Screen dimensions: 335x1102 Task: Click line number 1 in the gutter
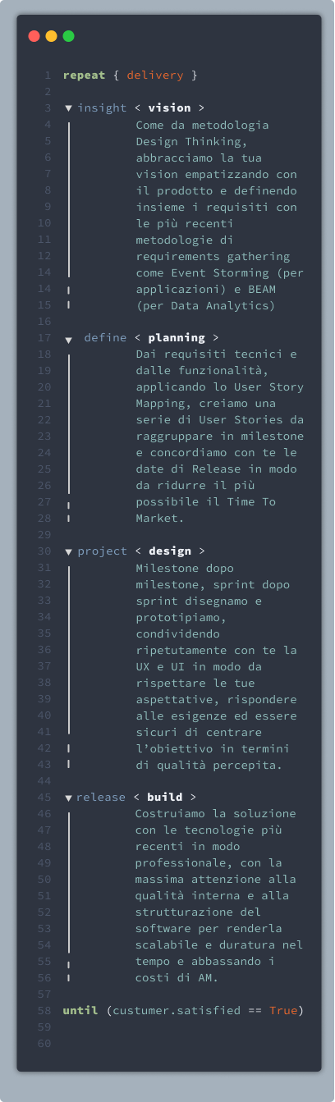48,75
